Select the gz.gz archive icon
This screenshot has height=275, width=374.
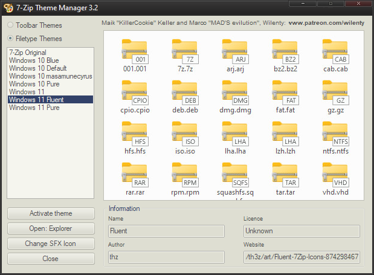coord(335,93)
